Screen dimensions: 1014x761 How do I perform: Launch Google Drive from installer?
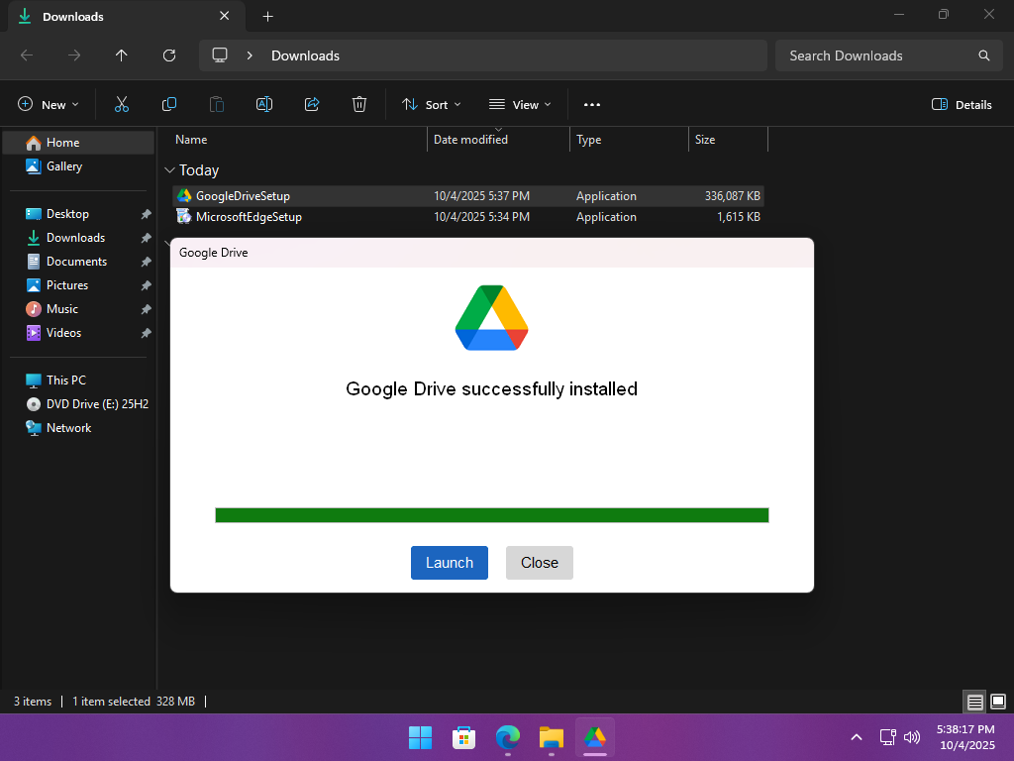(x=450, y=563)
